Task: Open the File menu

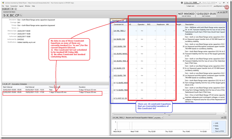Action: (3, 6)
